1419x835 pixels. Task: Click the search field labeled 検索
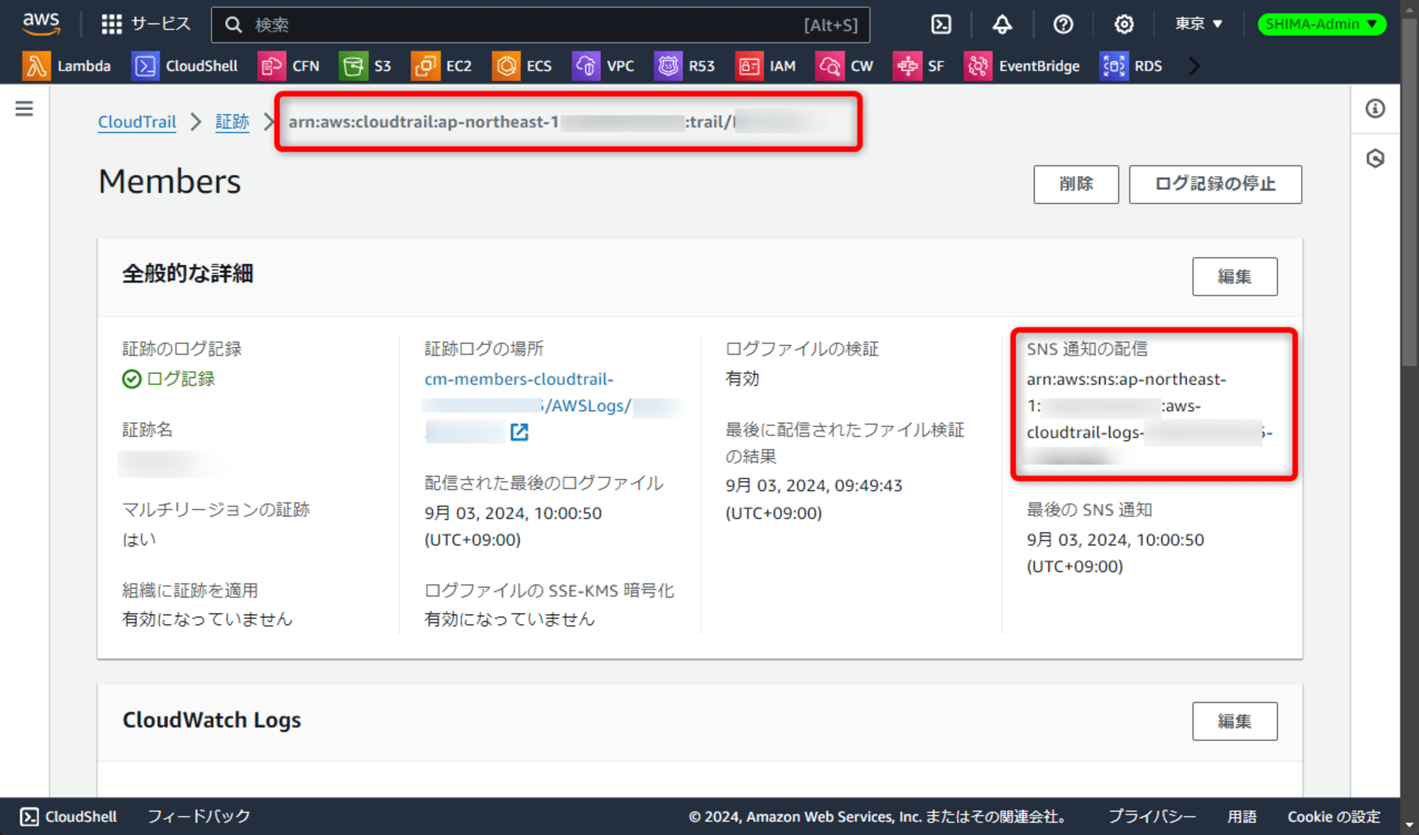[x=541, y=25]
